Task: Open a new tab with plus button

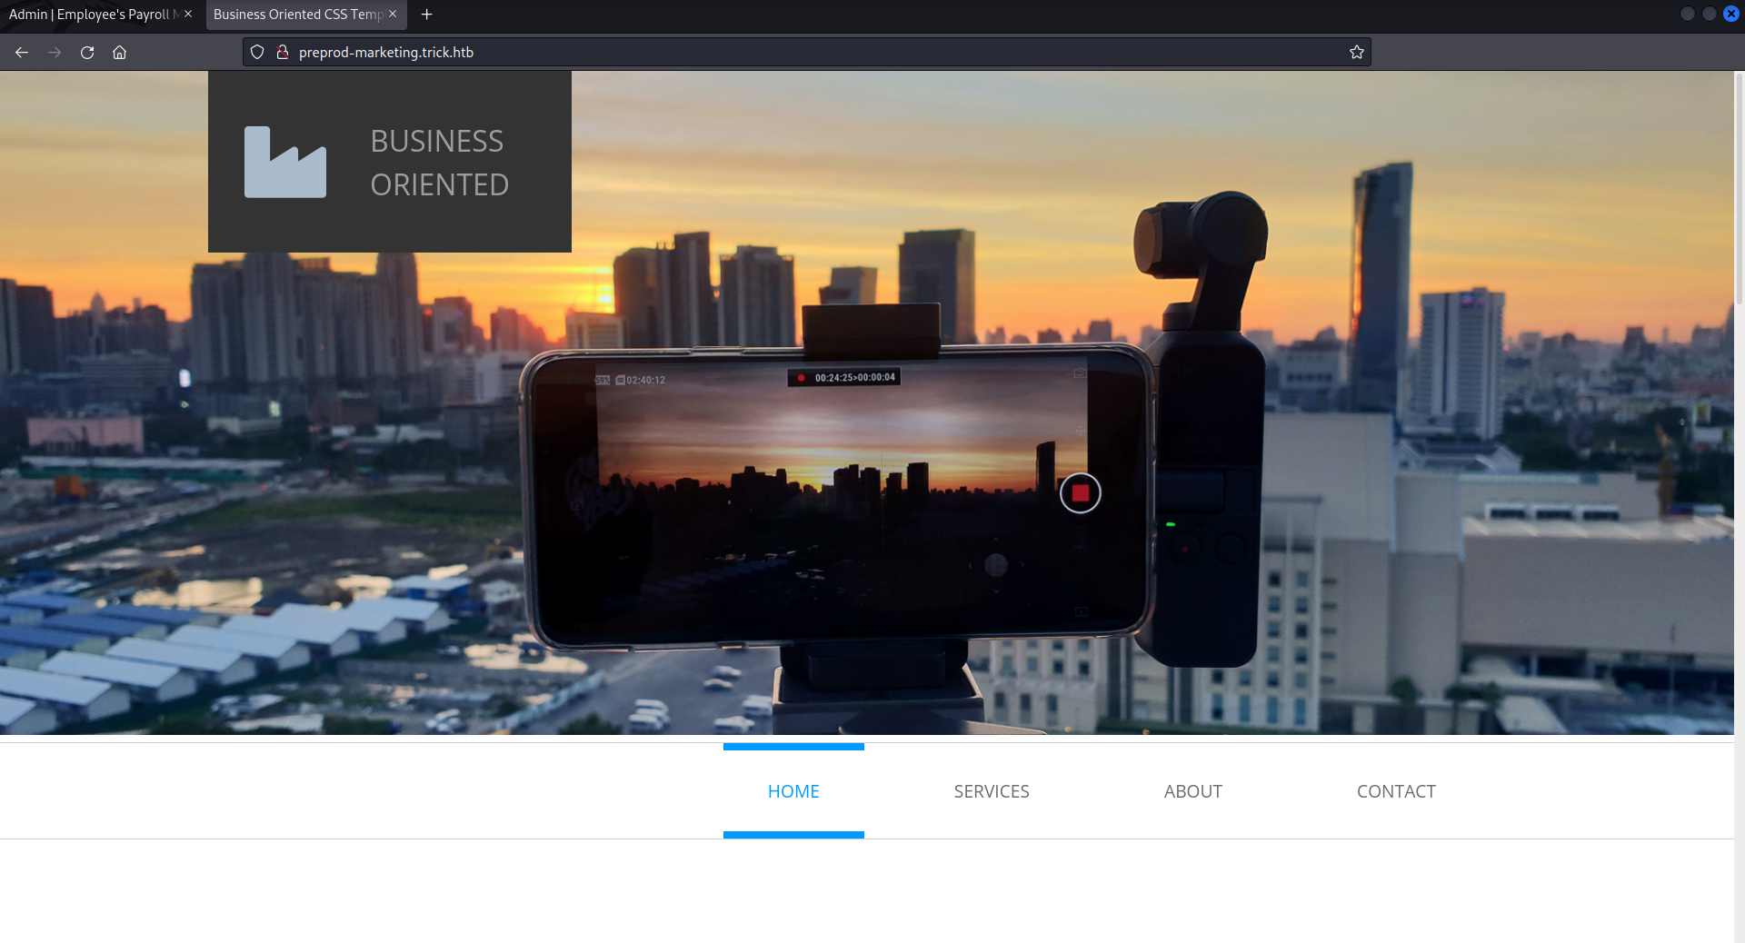Action: pos(426,15)
